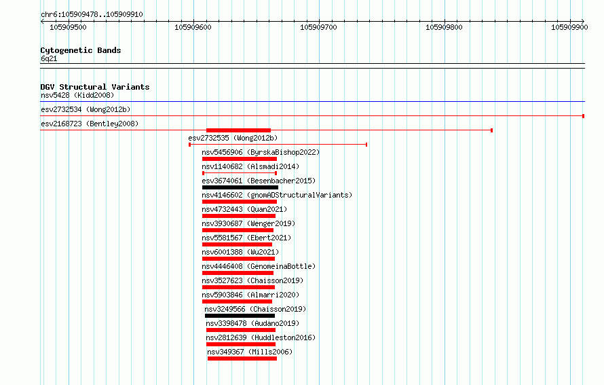The width and height of the screenshot is (604, 385).
Task: Click red bar under nsv5581567
Action: coord(237,244)
